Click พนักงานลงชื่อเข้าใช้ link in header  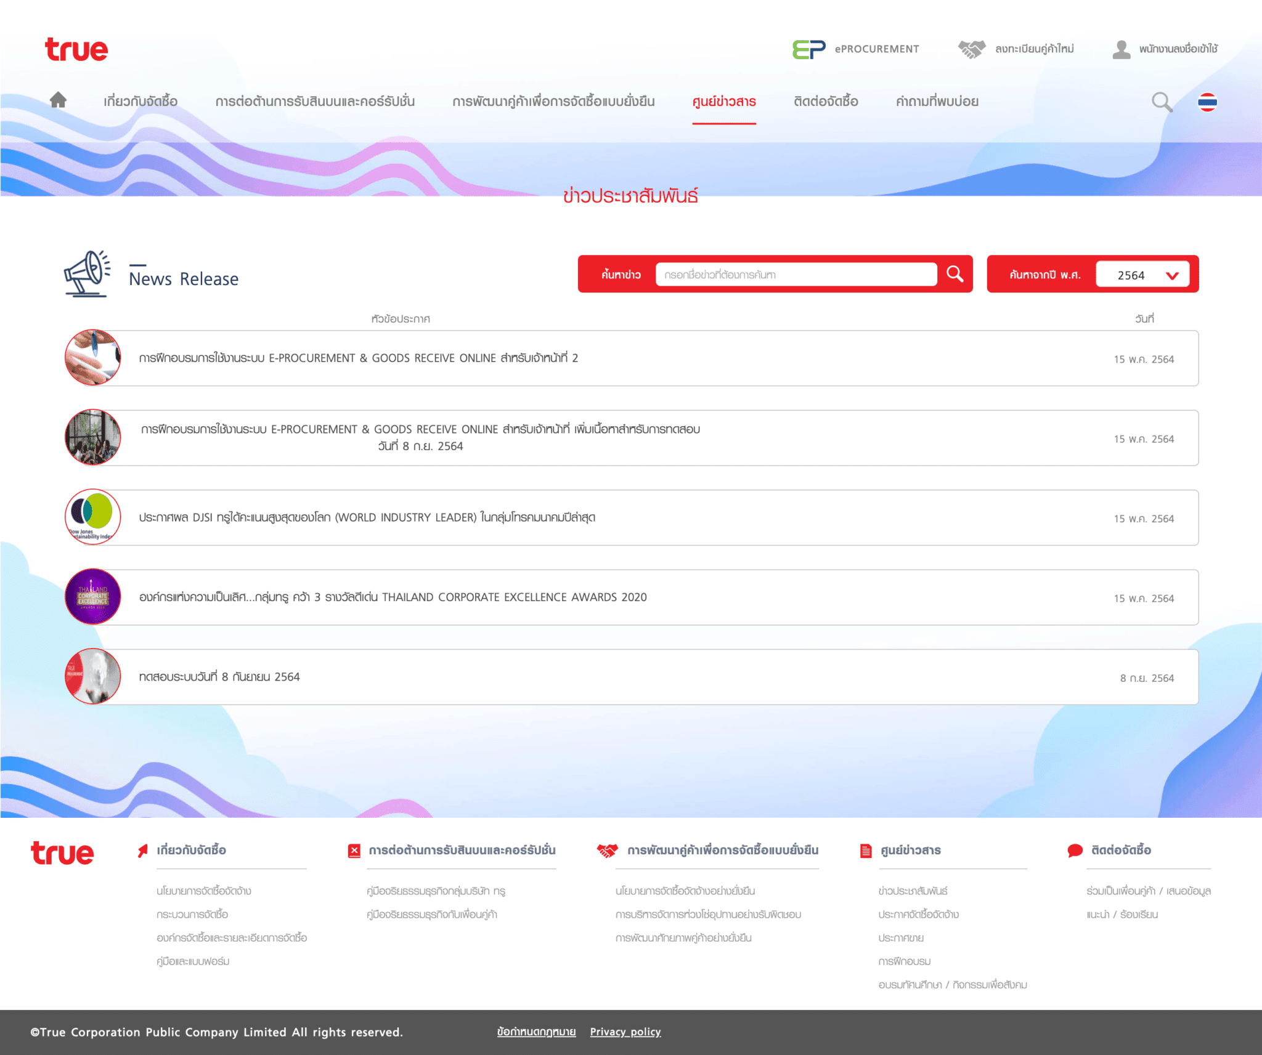click(x=1178, y=49)
